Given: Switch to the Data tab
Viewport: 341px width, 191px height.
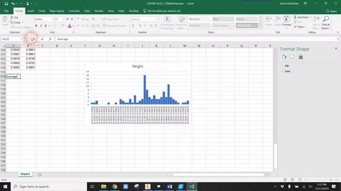Looking at the screenshot, I should [x=87, y=11].
